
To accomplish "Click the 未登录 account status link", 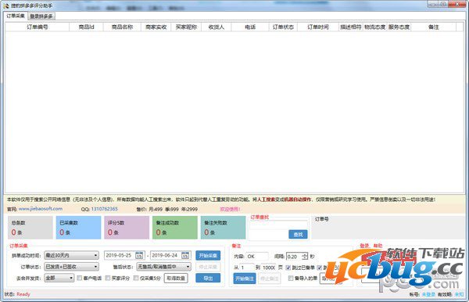I will coord(428,294).
